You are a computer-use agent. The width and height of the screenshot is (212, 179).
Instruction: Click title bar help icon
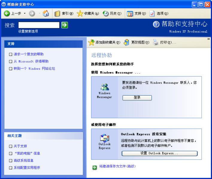coord(4,4)
